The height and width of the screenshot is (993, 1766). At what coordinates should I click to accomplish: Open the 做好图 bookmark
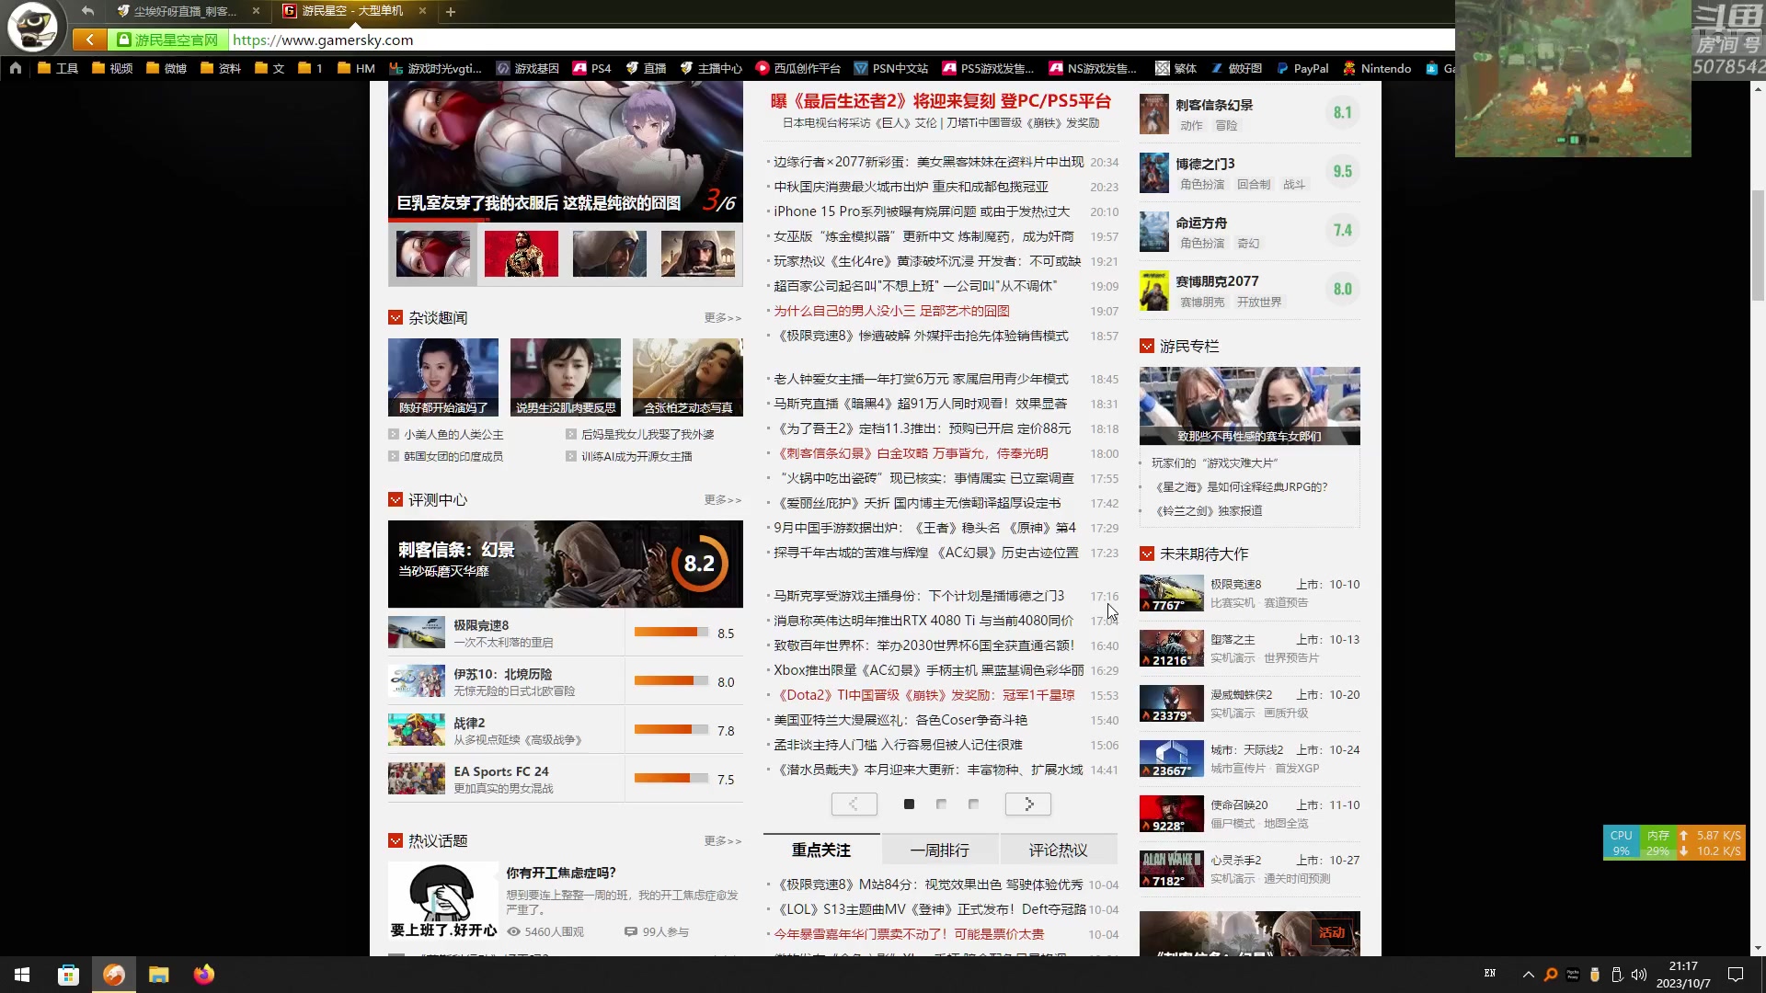pos(1236,68)
